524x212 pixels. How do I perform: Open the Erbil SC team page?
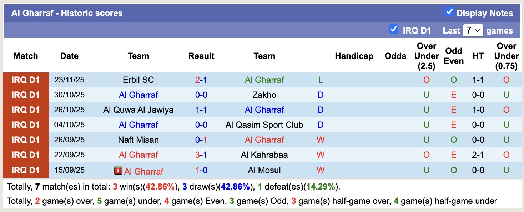click(x=138, y=80)
